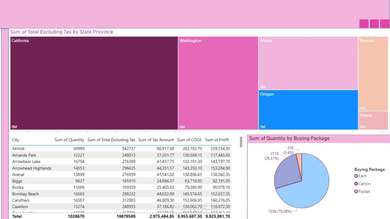Select the 'Biorka' city cell
The width and height of the screenshot is (390, 219).
pyautogui.click(x=18, y=187)
